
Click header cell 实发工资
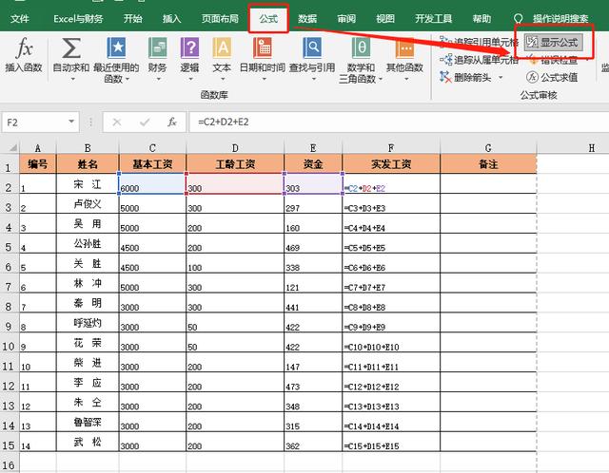coord(391,164)
